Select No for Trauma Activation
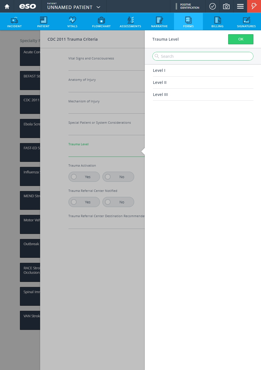 click(118, 177)
